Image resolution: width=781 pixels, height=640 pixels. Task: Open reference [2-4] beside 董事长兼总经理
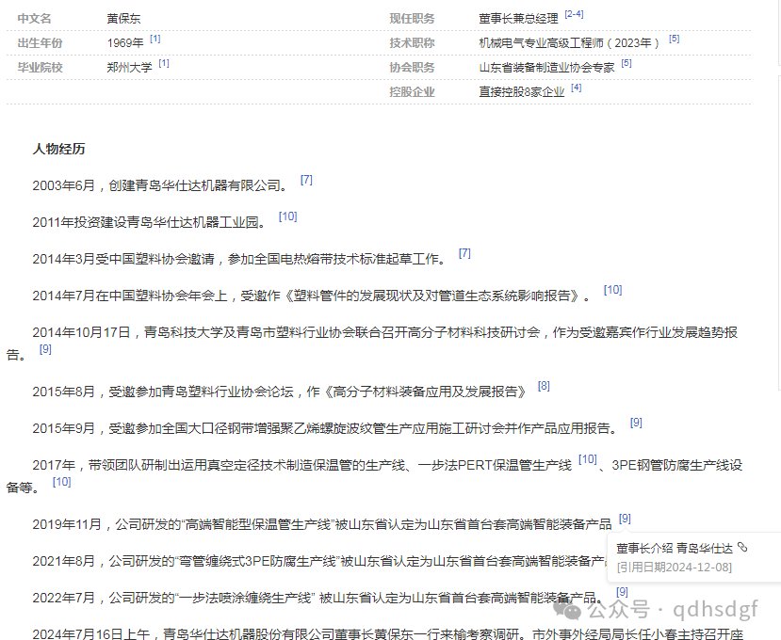[x=574, y=14]
